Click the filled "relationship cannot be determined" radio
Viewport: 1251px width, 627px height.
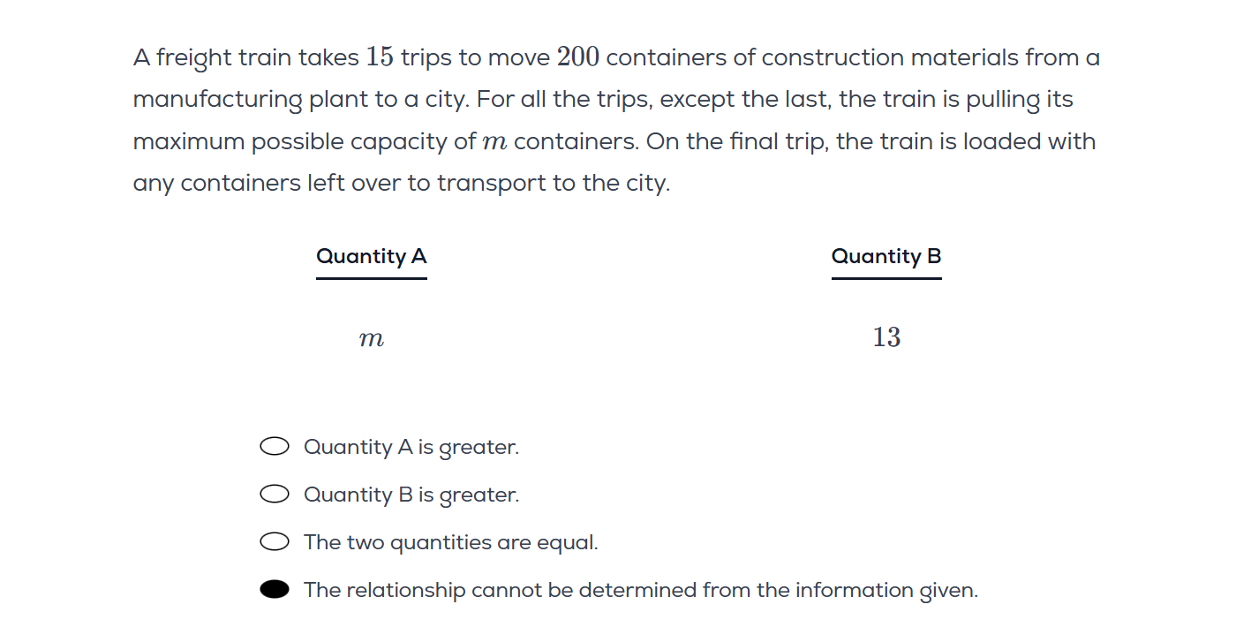pyautogui.click(x=275, y=590)
